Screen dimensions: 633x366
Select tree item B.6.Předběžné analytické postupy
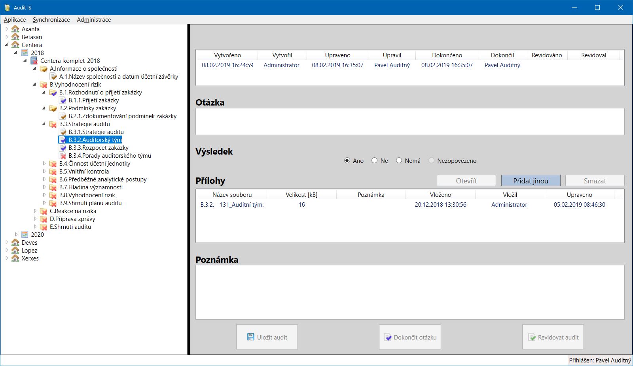coord(103,179)
